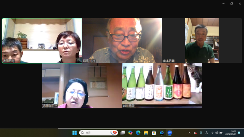Click the battery tray icon

pos(221,133)
